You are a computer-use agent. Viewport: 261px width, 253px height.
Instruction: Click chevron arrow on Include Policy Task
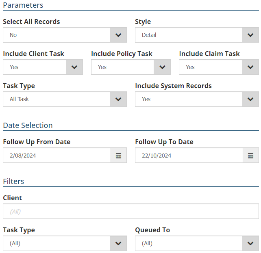click(x=162, y=67)
